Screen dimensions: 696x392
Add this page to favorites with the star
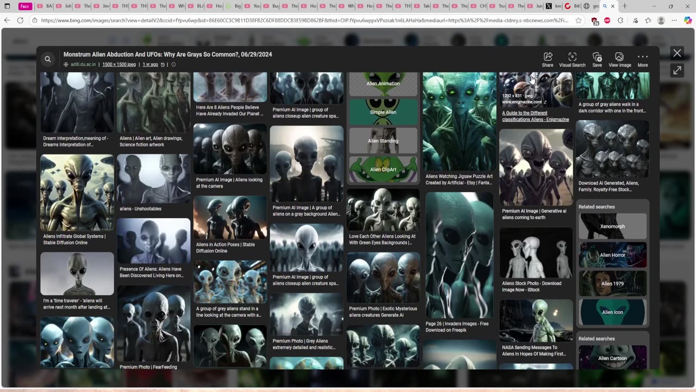pos(579,20)
